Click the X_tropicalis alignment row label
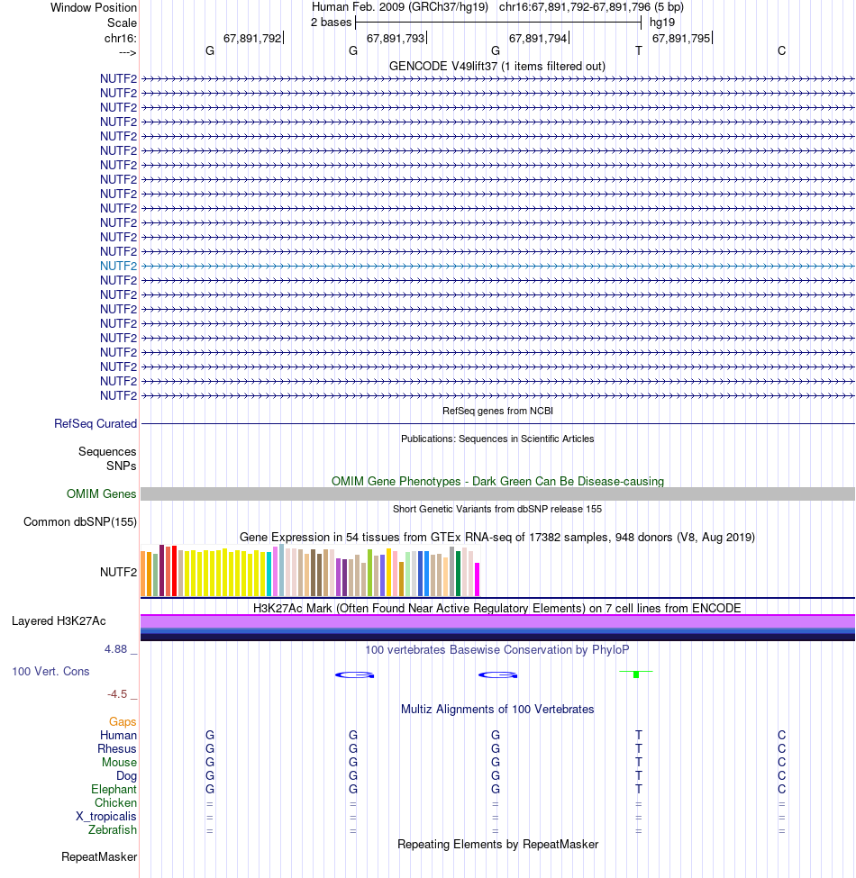The width and height of the screenshot is (856, 878). [106, 816]
